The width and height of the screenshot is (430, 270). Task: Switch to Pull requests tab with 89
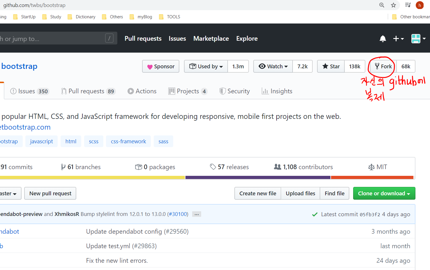[88, 91]
